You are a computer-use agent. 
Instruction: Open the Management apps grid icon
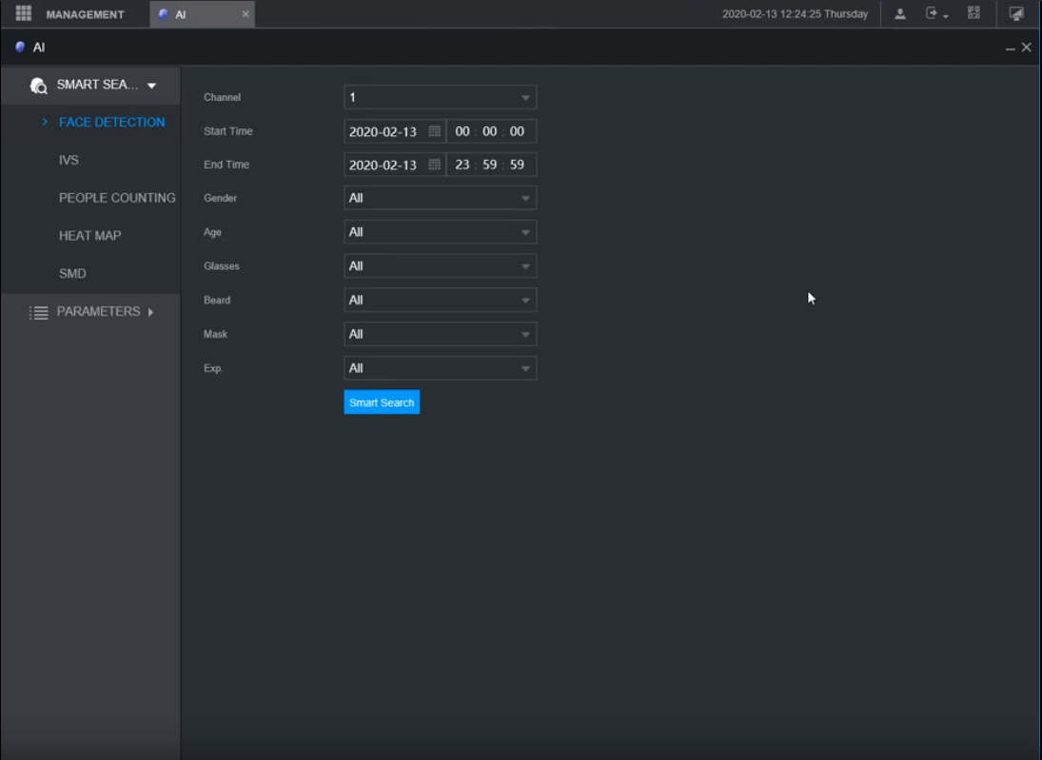point(24,13)
